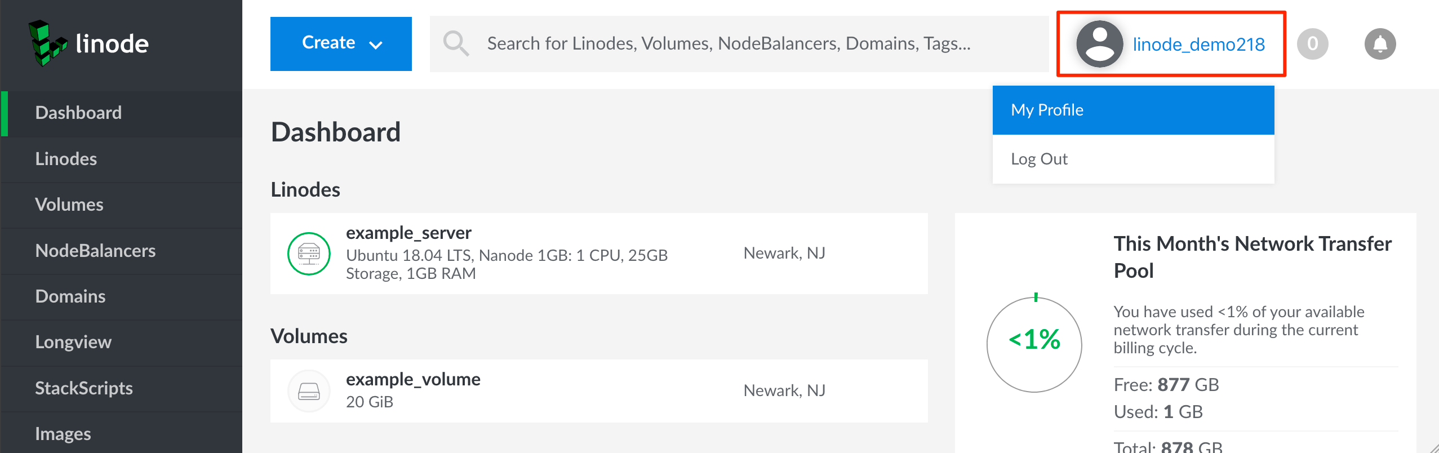Open NodeBalancers in the sidebar
Viewport: 1439px width, 453px height.
pyautogui.click(x=95, y=251)
